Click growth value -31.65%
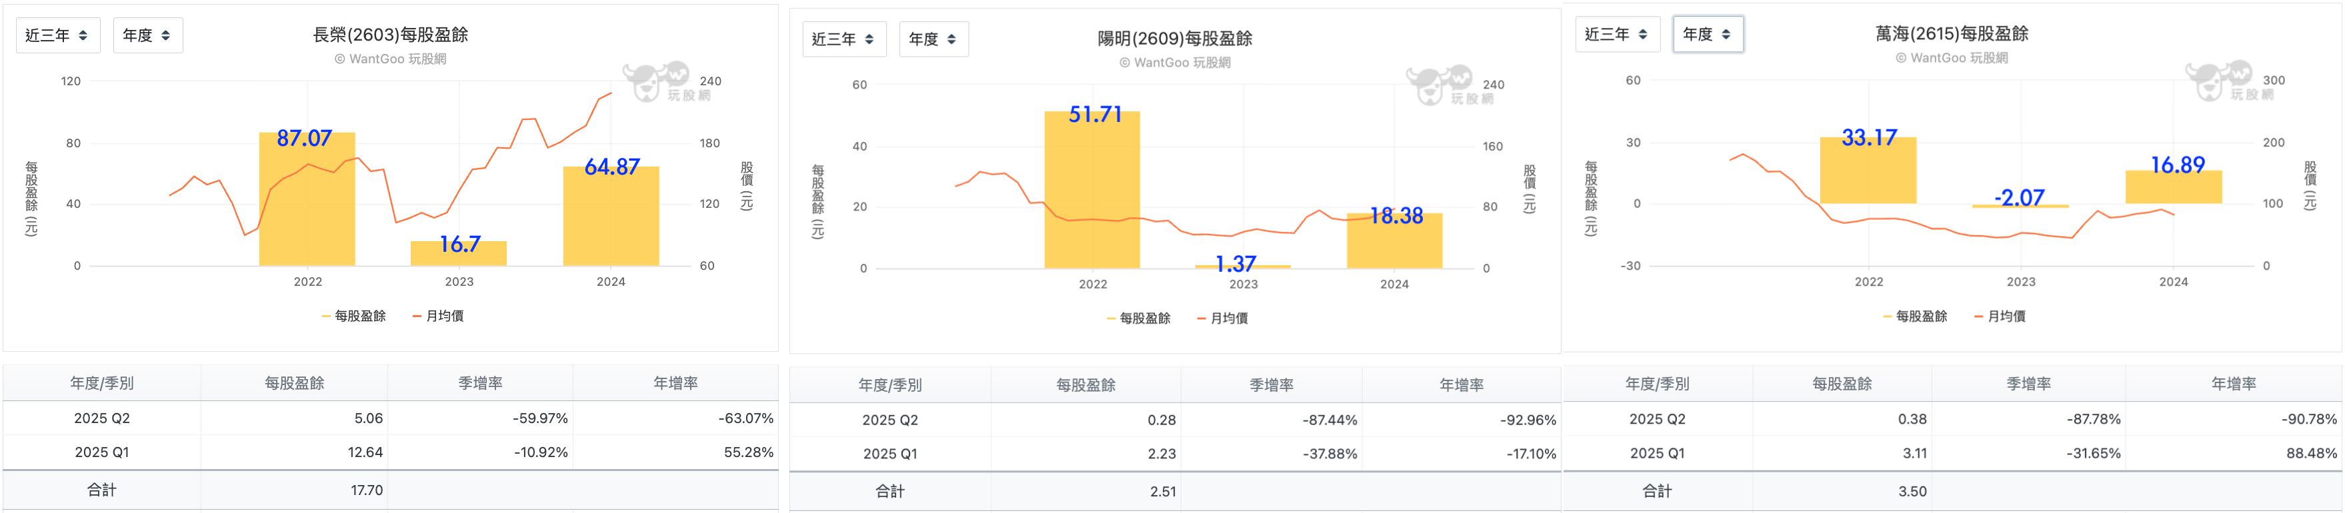 coord(2093,453)
